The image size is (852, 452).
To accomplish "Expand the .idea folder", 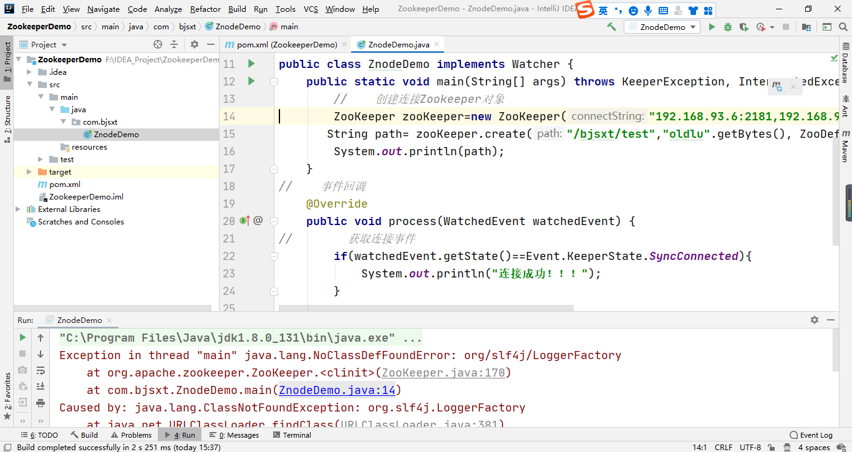I will [29, 72].
